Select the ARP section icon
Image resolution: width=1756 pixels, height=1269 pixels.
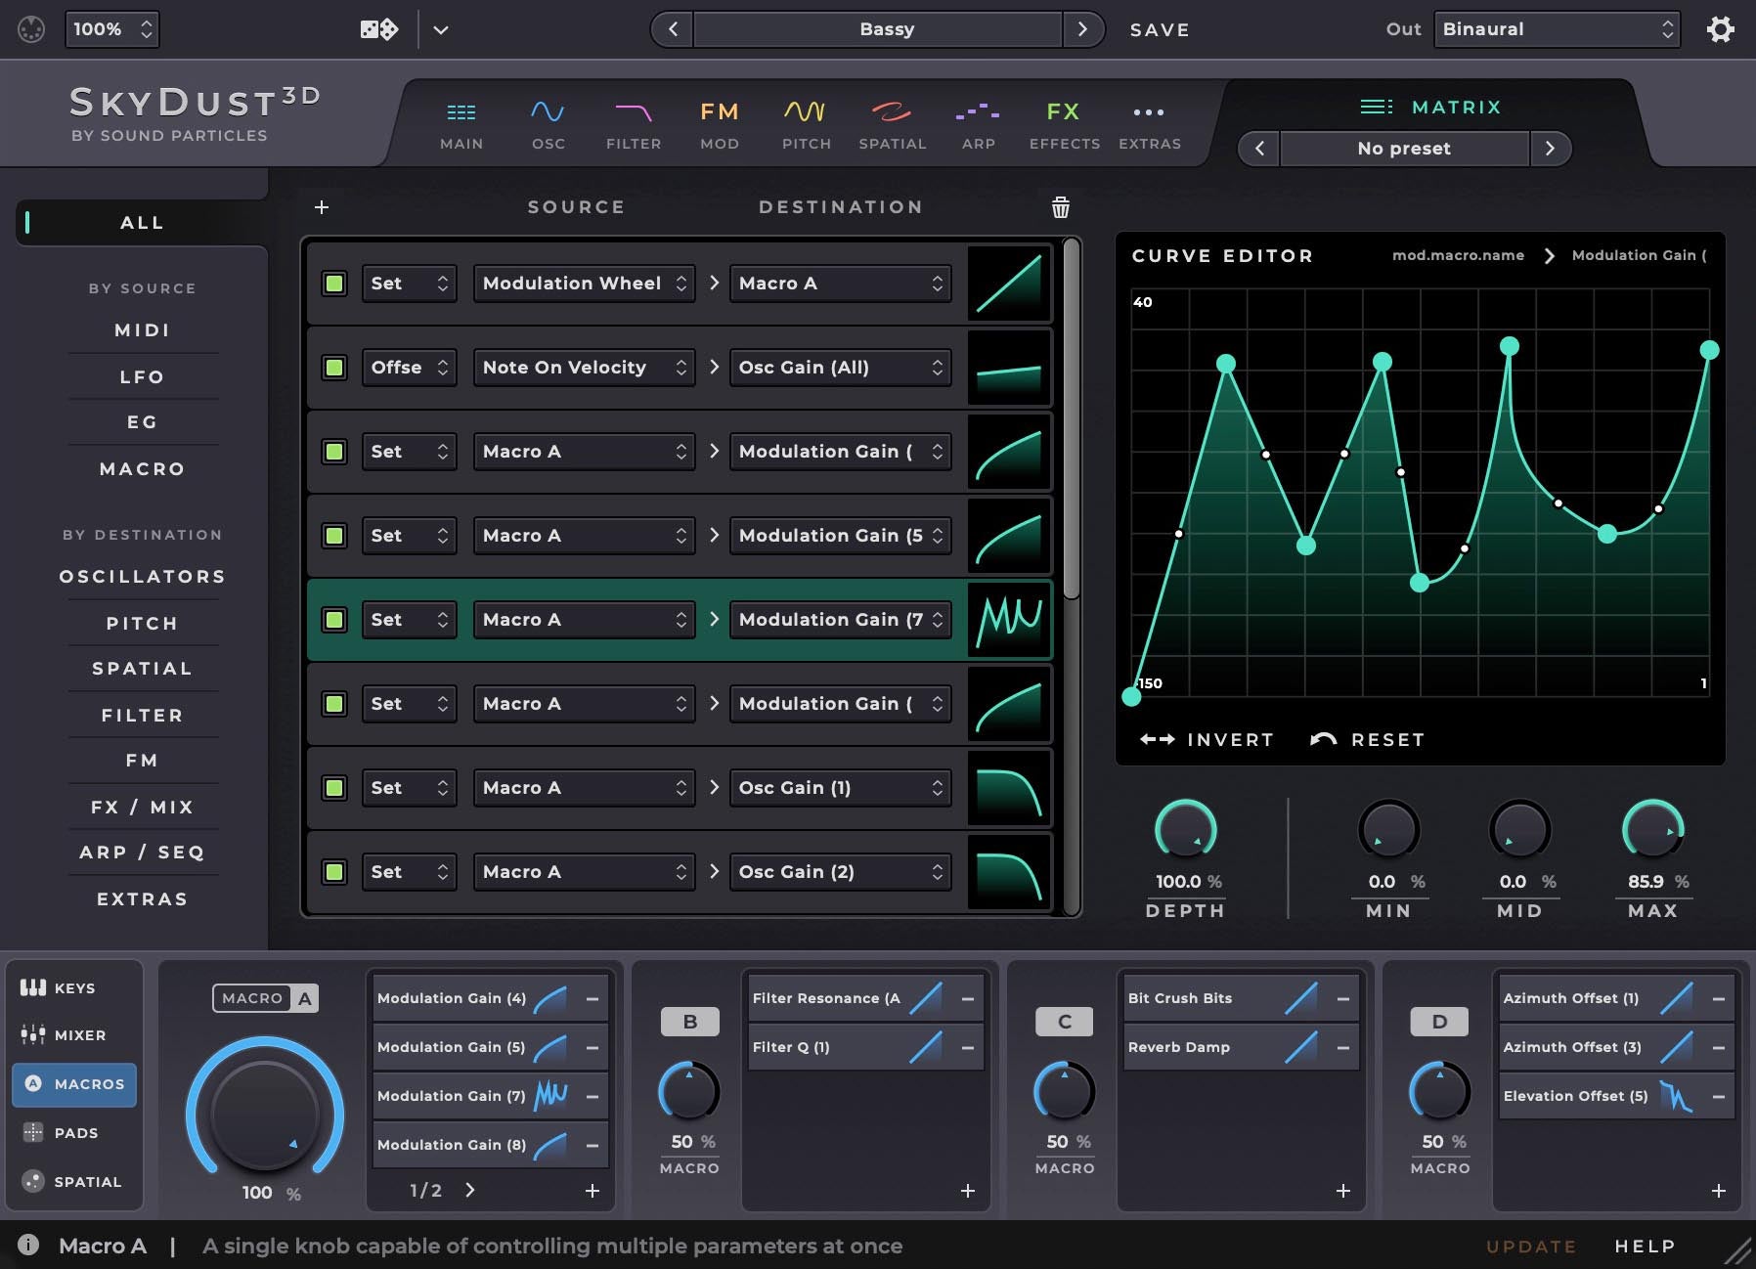pyautogui.click(x=978, y=122)
